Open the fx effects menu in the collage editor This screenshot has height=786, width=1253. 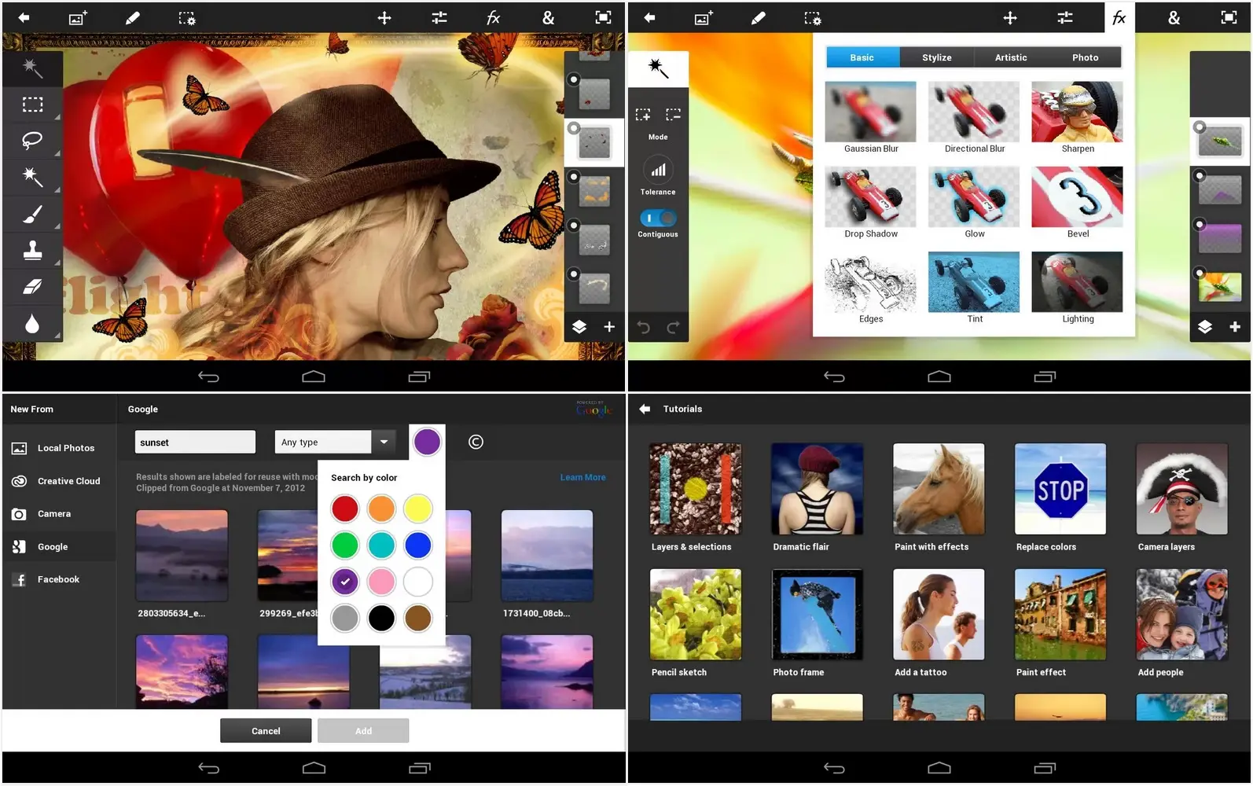(494, 17)
